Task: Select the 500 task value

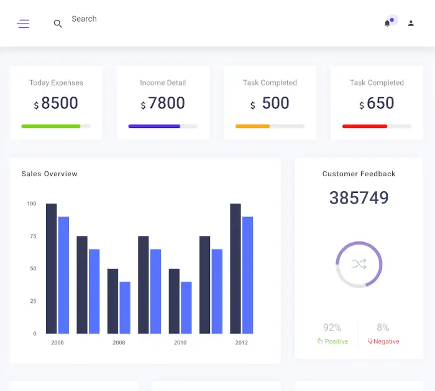Action: coord(275,103)
